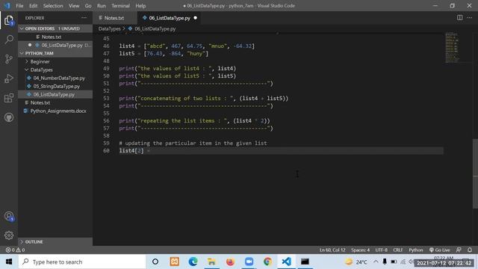Image resolution: width=478 pixels, height=269 pixels.
Task: Open the View menu
Action: (74, 5)
